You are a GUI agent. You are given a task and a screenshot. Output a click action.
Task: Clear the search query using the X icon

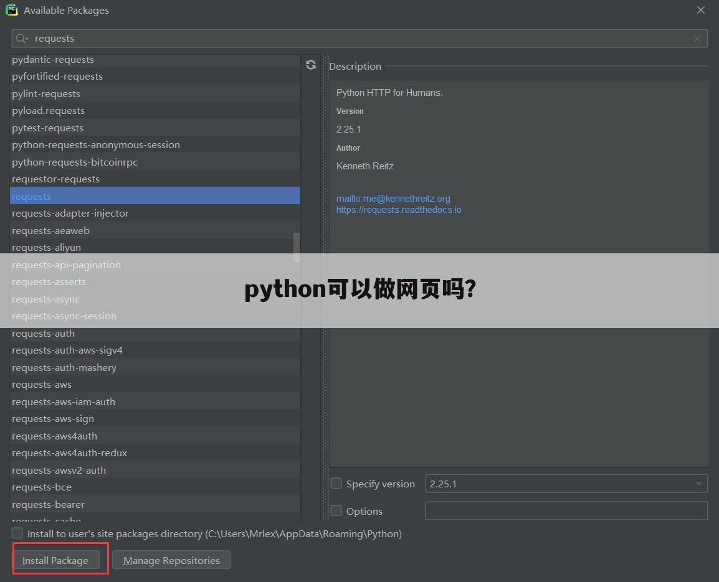click(x=697, y=38)
